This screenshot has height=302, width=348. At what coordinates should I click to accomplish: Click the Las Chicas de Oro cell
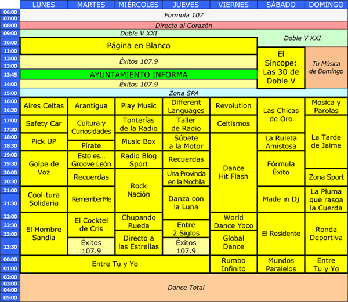tap(281, 115)
